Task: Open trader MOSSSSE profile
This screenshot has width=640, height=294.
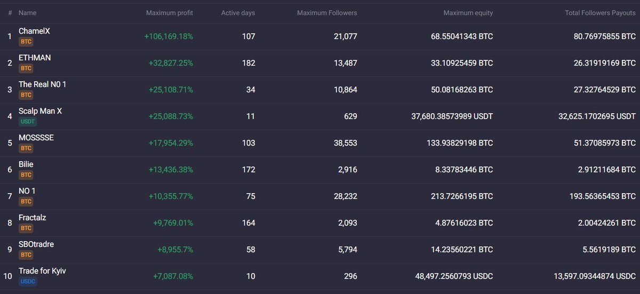Action: coord(36,138)
